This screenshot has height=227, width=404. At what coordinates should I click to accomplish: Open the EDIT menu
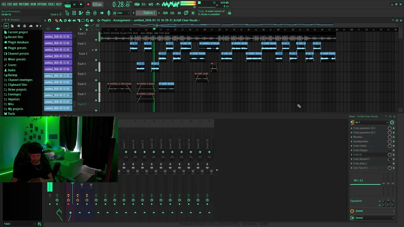[x=9, y=4]
